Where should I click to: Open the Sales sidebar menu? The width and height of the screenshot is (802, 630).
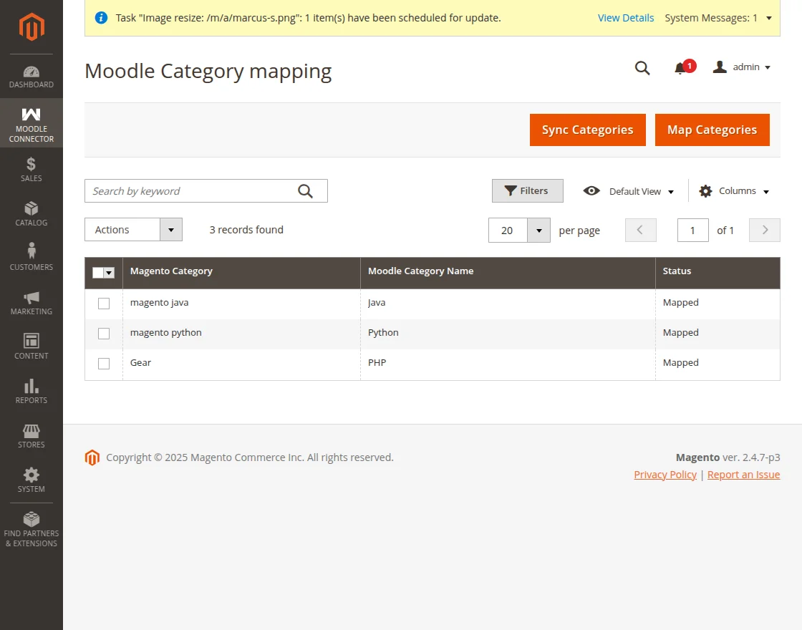(x=32, y=170)
